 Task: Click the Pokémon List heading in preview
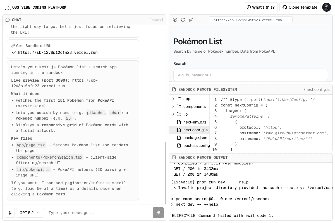[x=198, y=42]
